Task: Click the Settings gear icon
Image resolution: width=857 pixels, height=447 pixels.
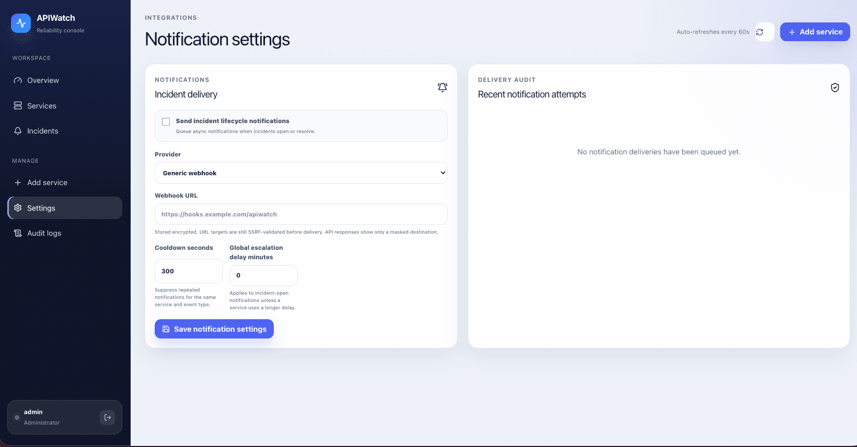Action: pyautogui.click(x=18, y=208)
